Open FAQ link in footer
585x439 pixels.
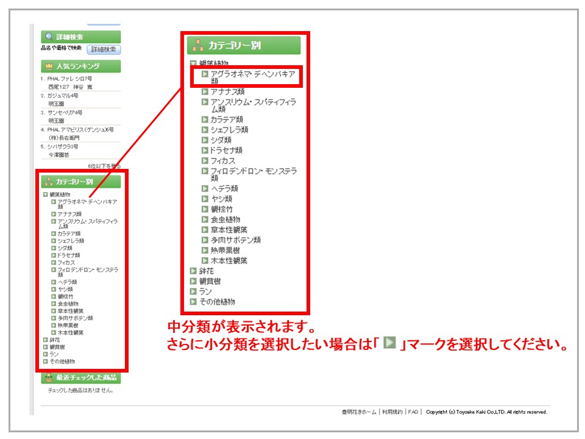[413, 412]
